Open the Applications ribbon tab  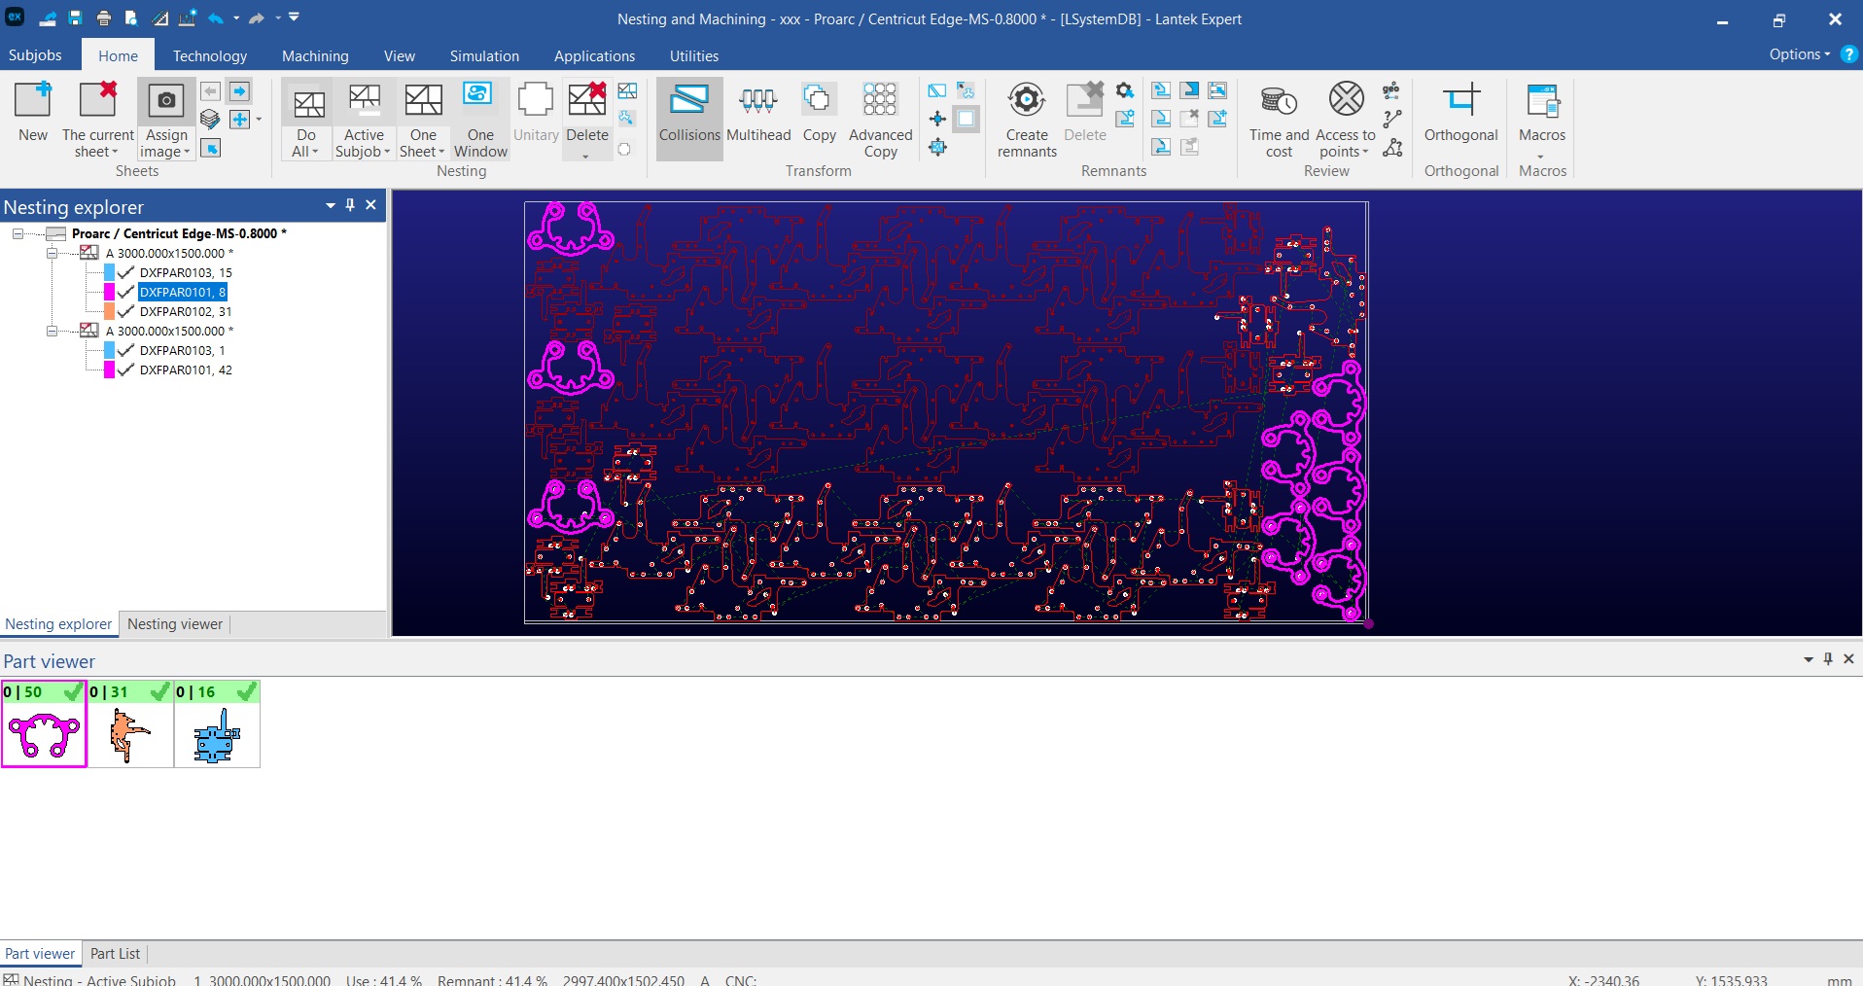(x=594, y=55)
